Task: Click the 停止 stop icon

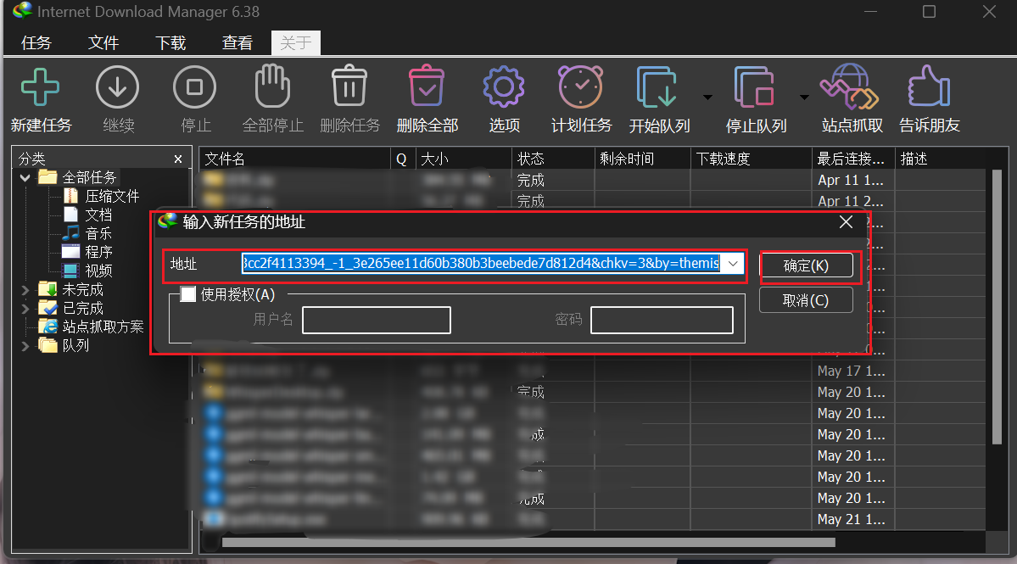Action: coord(194,87)
